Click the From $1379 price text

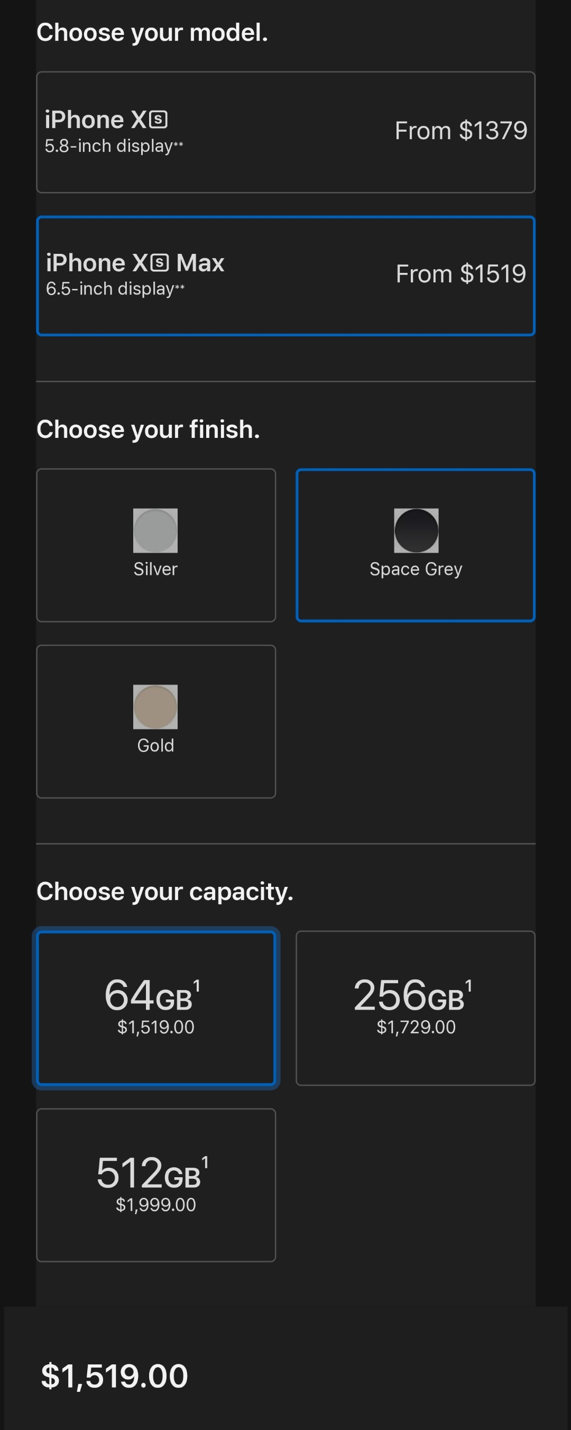[461, 131]
